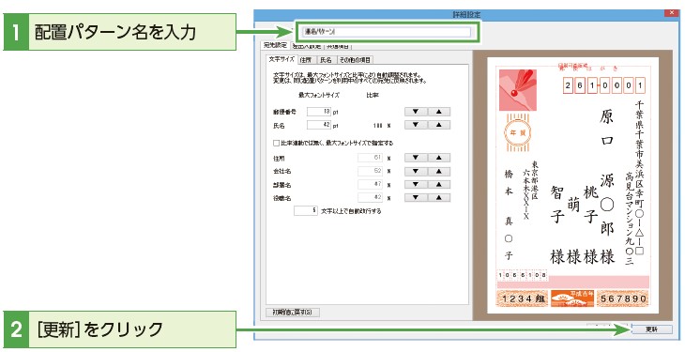Viewport: 685px width, 352px height.
Task: Click the up arrow for 会社名 ratio
Action: pos(438,172)
